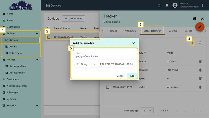Viewport: 209px width, 118px height.
Task: Toggle fullscreen mode icon
Action: [x=159, y=5]
